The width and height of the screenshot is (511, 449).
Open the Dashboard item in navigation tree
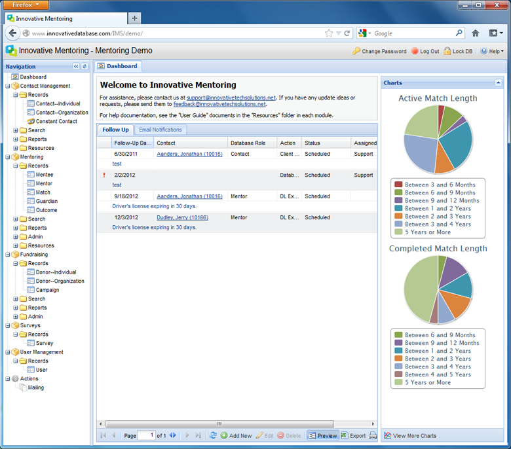29,77
